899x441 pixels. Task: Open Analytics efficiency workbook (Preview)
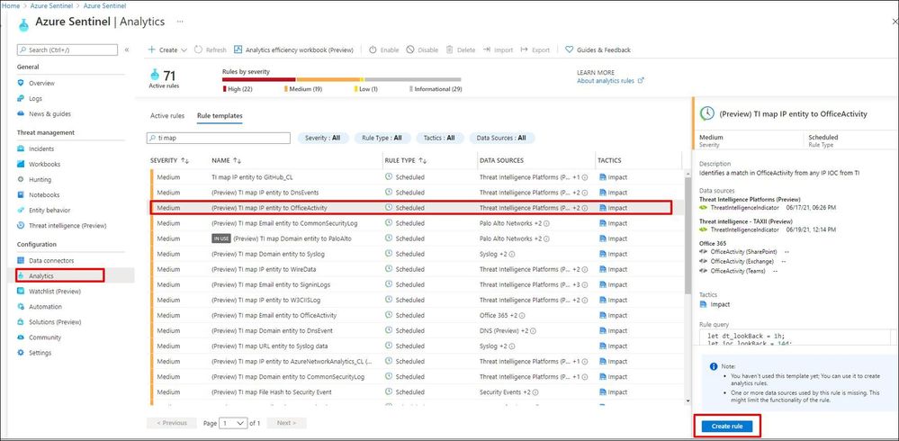click(293, 49)
